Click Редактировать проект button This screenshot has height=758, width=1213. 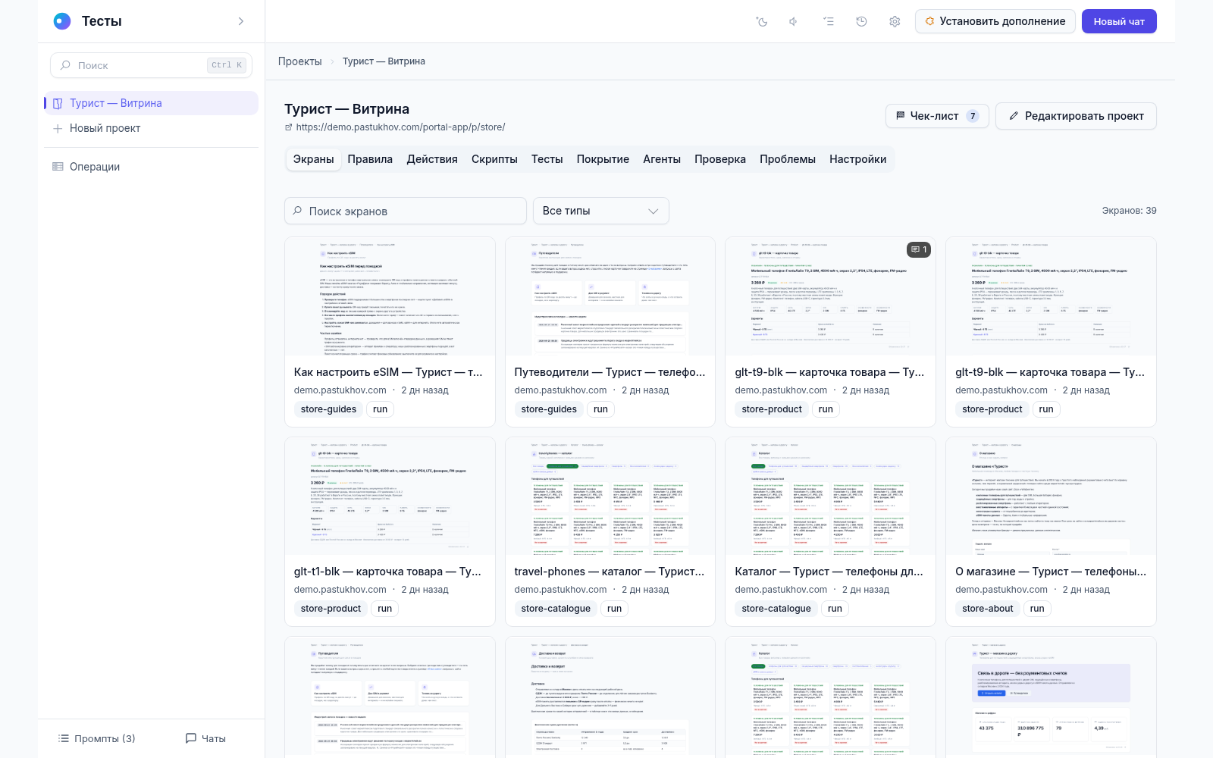point(1076,116)
